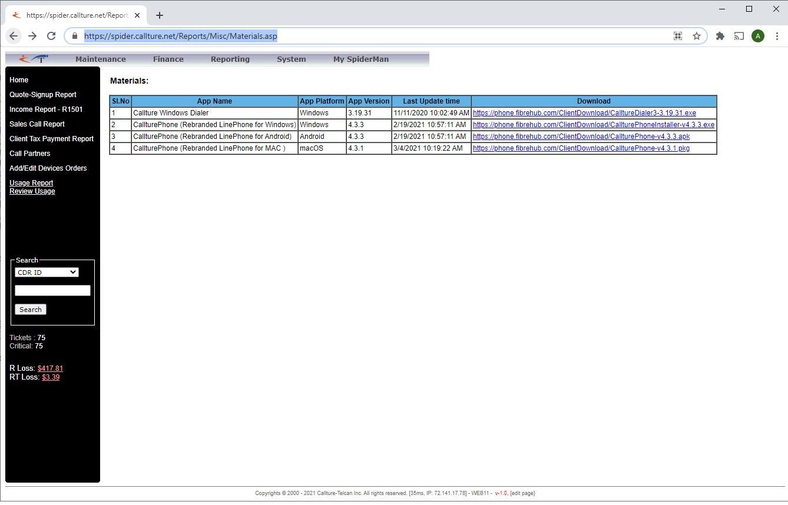This screenshot has width=788, height=505.
Task: Click the Callture logo in the navigation bar
Action: click(x=34, y=59)
